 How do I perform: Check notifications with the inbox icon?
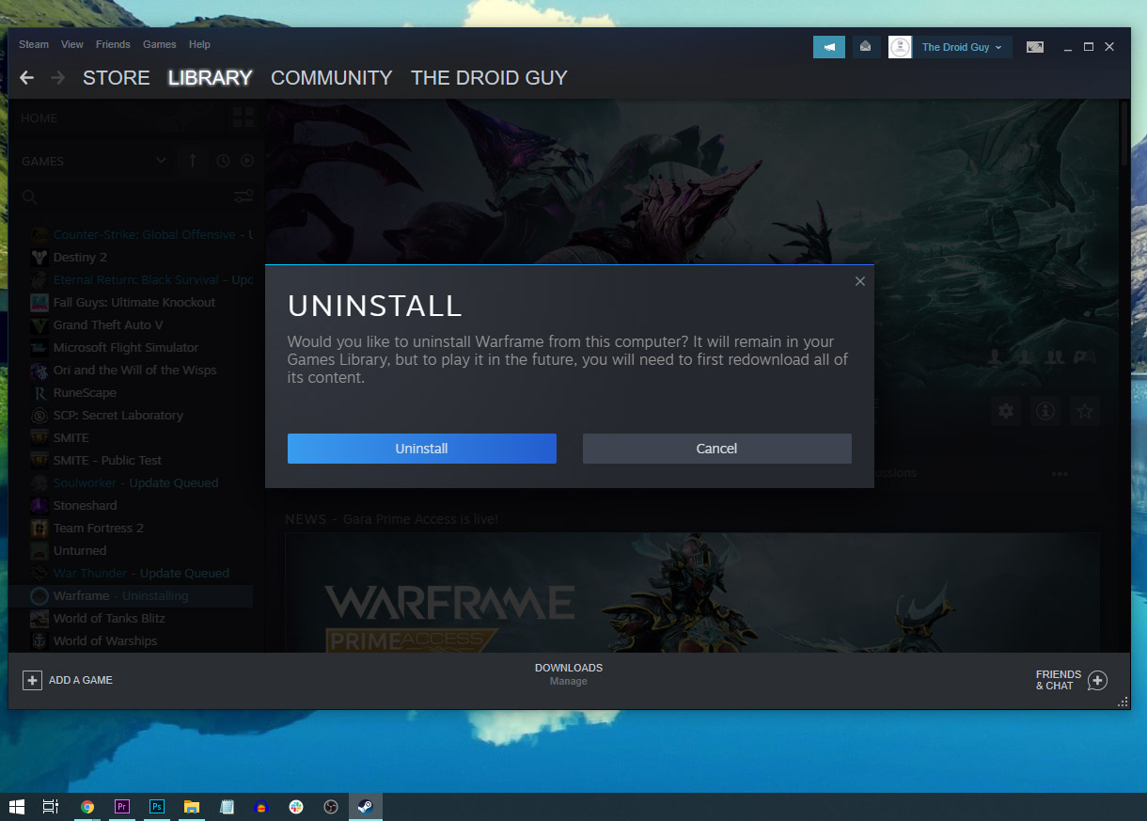(865, 46)
